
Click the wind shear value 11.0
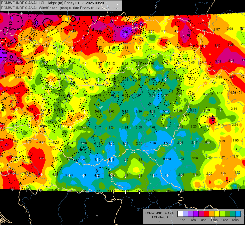pyautogui.click(x=47, y=30)
